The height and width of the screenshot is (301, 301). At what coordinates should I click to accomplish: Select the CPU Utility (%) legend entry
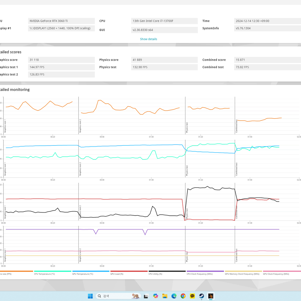coord(167,273)
